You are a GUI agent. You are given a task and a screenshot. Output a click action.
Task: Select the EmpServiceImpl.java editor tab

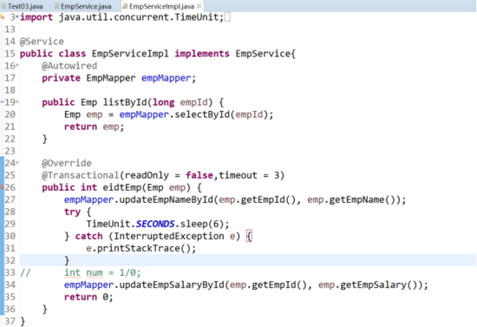coord(161,6)
